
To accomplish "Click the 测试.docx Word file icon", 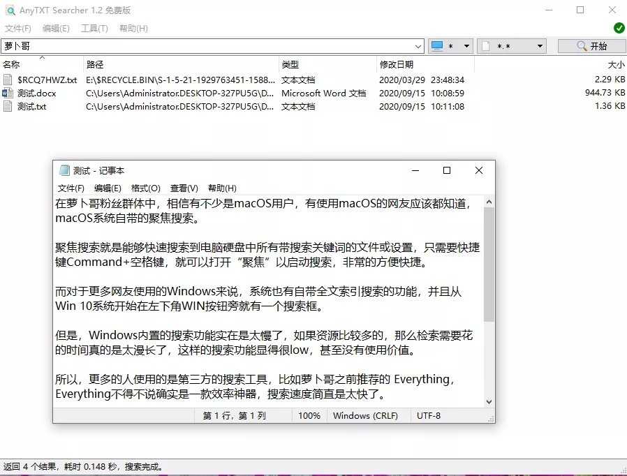I will pyautogui.click(x=8, y=94).
